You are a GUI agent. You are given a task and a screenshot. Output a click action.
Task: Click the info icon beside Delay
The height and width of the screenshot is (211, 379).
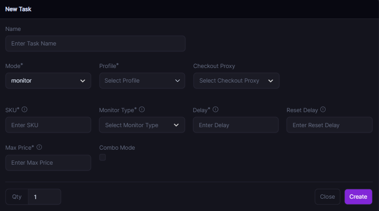(215, 109)
